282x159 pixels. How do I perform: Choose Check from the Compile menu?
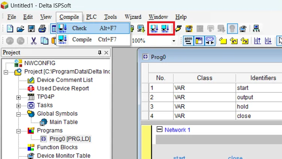(93, 28)
